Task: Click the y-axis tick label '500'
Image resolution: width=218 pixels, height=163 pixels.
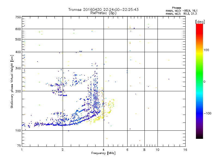Action: pos(18,39)
